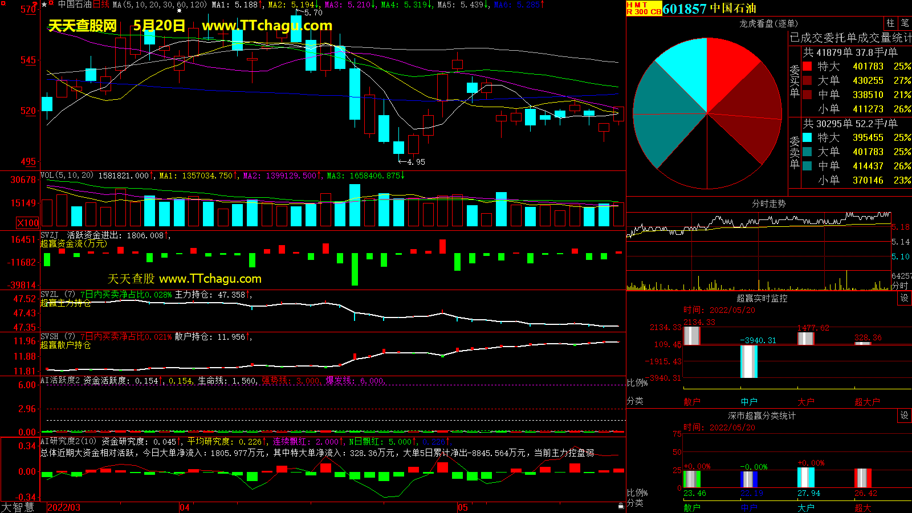Image resolution: width=912 pixels, height=513 pixels.
Task: Click the white asterisk marker above the candles
Action: coord(180,11)
